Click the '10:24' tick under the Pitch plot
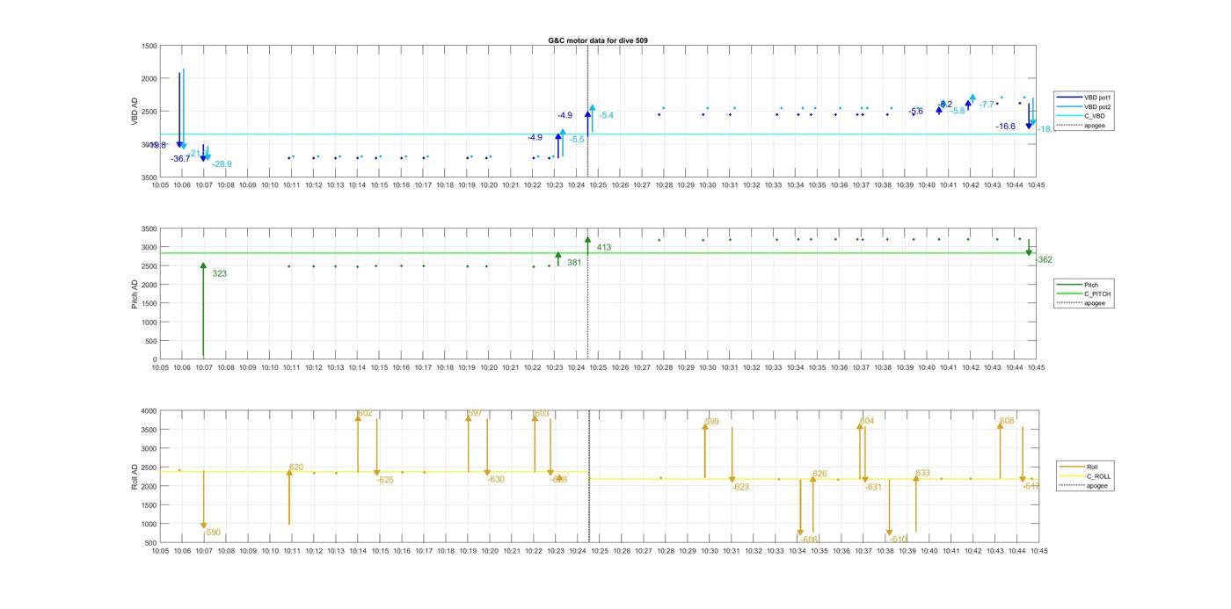Screen dimensions: 1231x609 tap(577, 368)
